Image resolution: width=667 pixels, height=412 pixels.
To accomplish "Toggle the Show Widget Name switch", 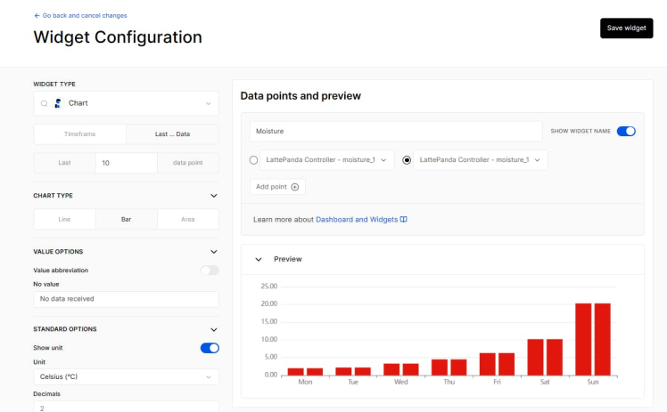I will point(626,131).
